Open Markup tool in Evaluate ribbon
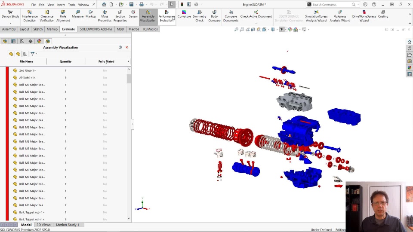This screenshot has width=413, height=232. (x=91, y=14)
